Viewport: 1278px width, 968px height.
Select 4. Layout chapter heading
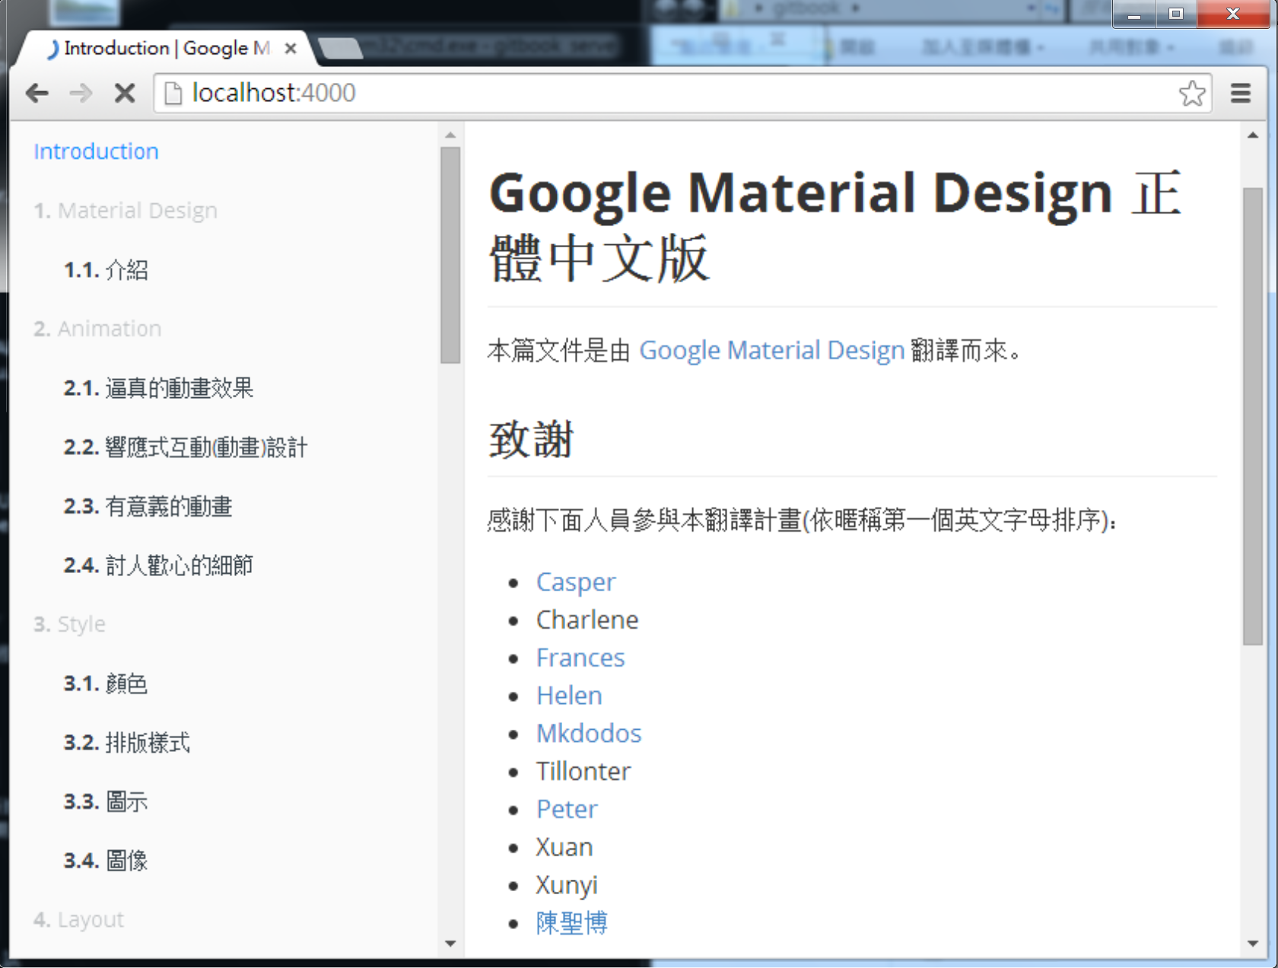pyautogui.click(x=78, y=920)
